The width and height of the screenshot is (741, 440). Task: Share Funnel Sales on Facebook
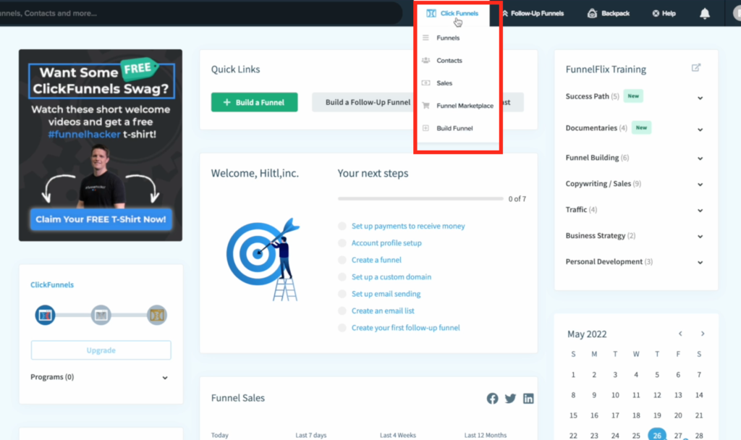click(492, 399)
